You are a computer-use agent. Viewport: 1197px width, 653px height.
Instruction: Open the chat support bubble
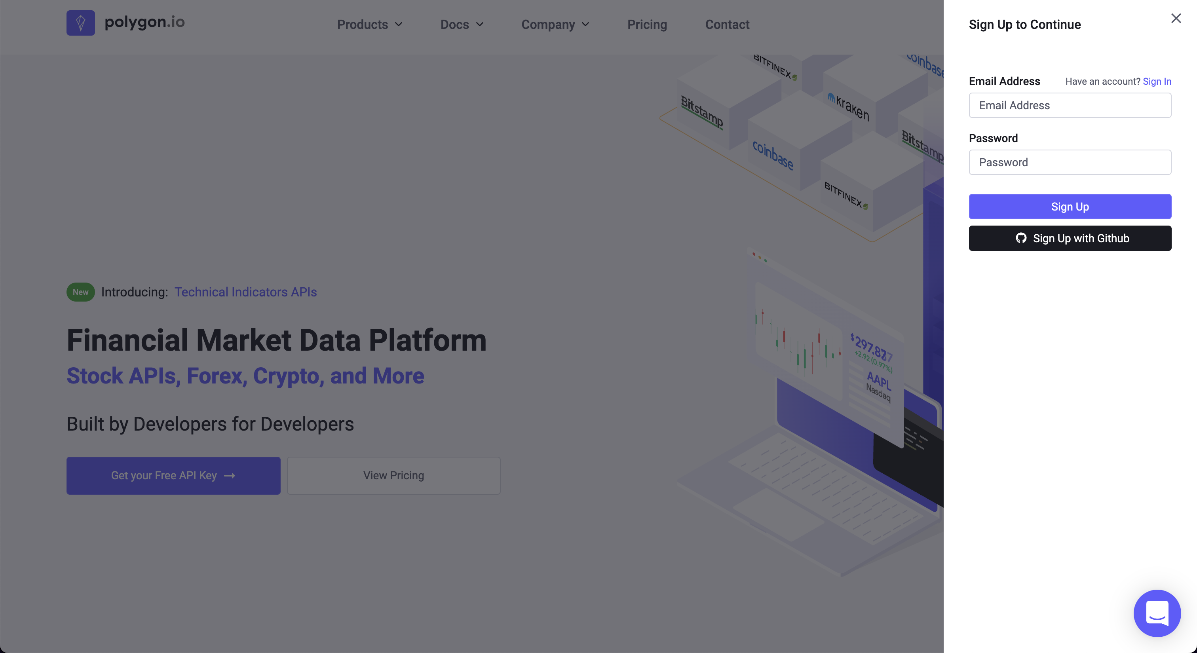tap(1157, 613)
